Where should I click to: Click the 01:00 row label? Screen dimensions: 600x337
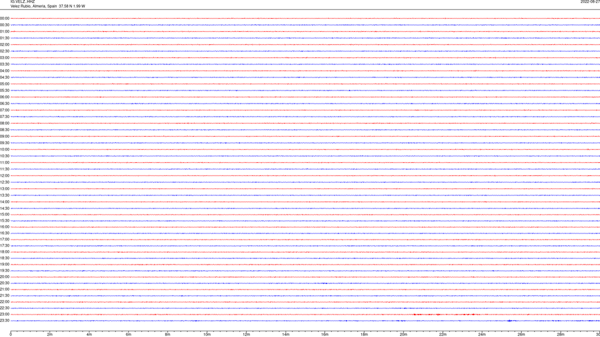[x=4, y=31]
